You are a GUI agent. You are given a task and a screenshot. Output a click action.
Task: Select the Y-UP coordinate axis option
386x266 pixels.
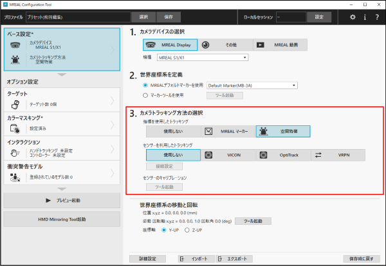(x=163, y=230)
